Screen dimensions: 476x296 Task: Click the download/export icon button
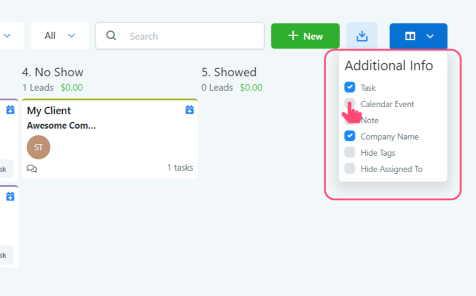[362, 36]
